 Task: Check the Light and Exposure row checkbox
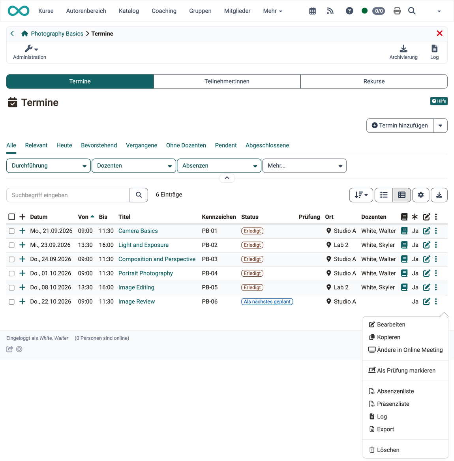pyautogui.click(x=11, y=245)
